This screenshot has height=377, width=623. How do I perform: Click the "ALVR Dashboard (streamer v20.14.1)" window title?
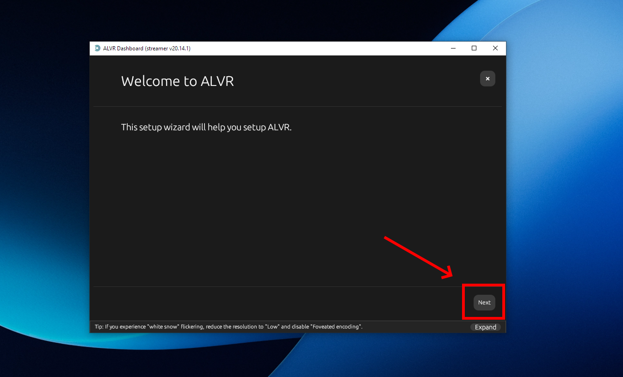click(147, 49)
